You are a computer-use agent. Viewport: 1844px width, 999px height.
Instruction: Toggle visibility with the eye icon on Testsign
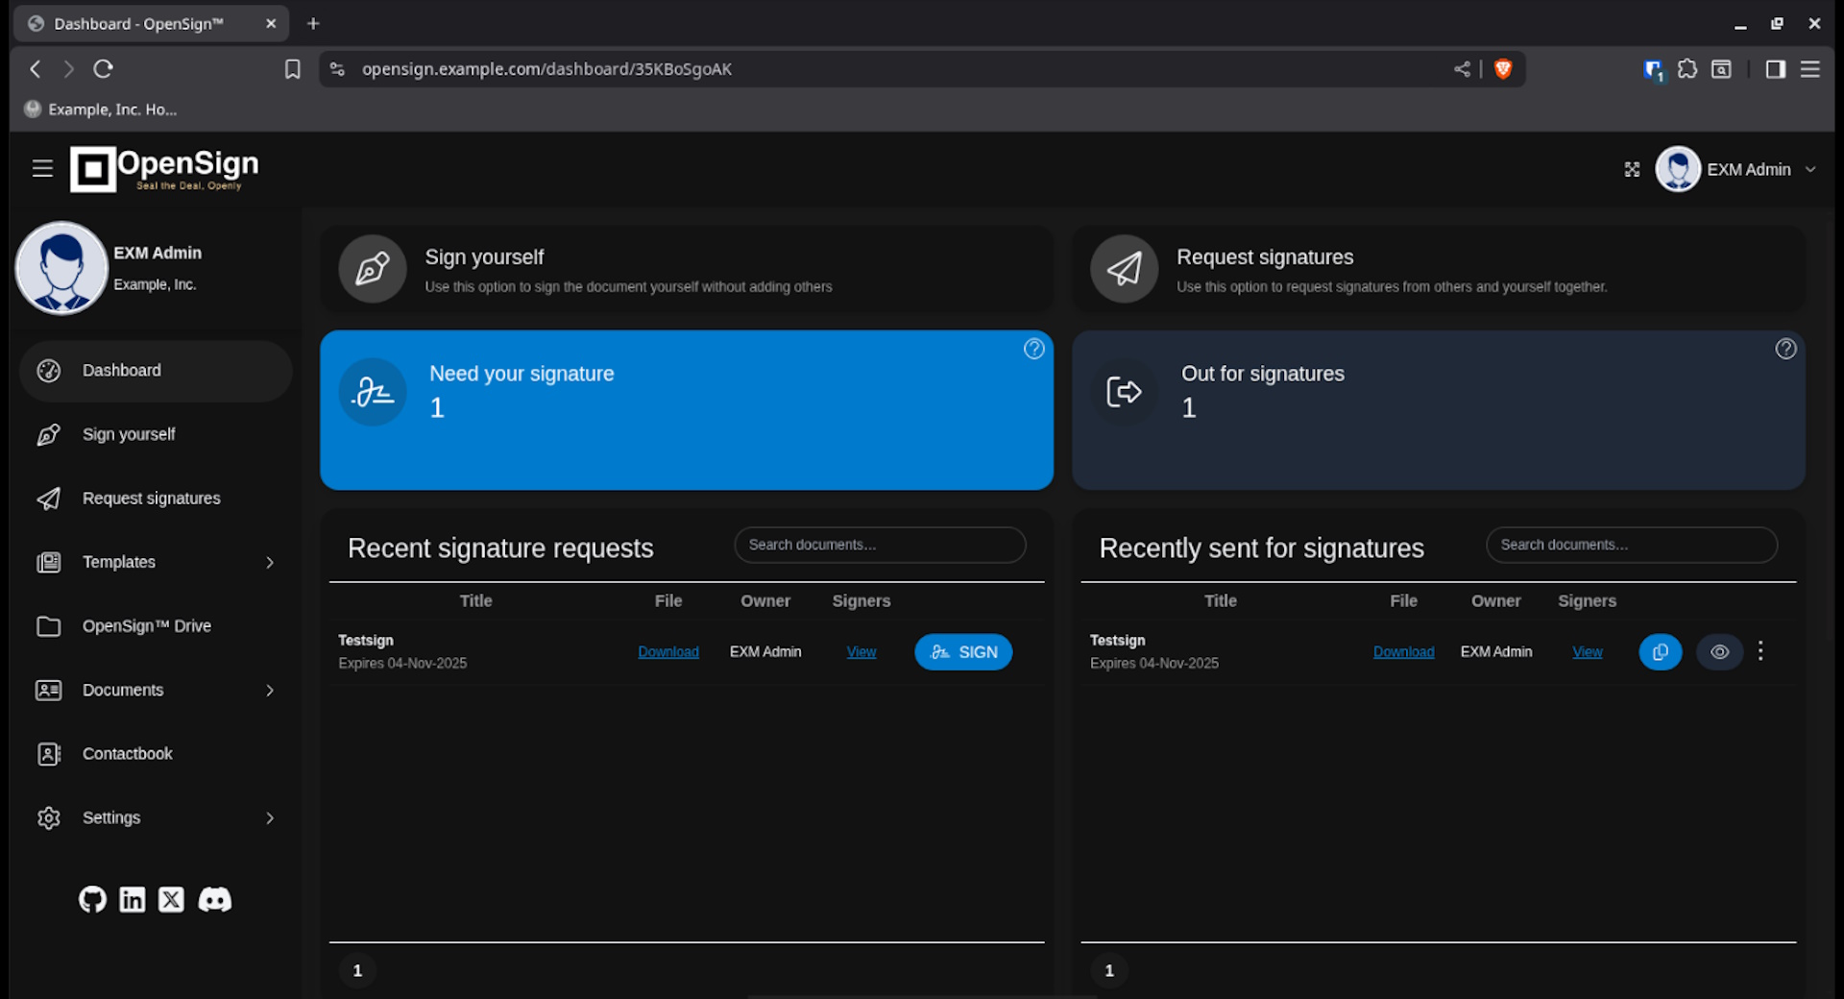pyautogui.click(x=1720, y=651)
